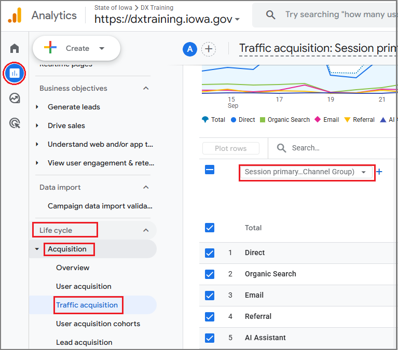Click the DX Training breadcrumb
The width and height of the screenshot is (398, 350).
coord(157,8)
